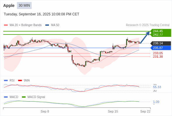Select the MA 50 legend label
Image resolution: width=172 pixels, height=116 pixels.
(55, 25)
